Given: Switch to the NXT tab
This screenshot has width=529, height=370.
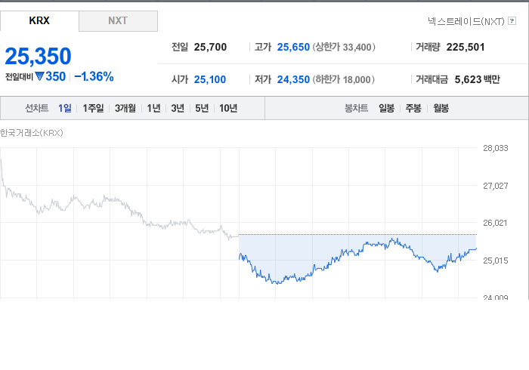Looking at the screenshot, I should (118, 21).
